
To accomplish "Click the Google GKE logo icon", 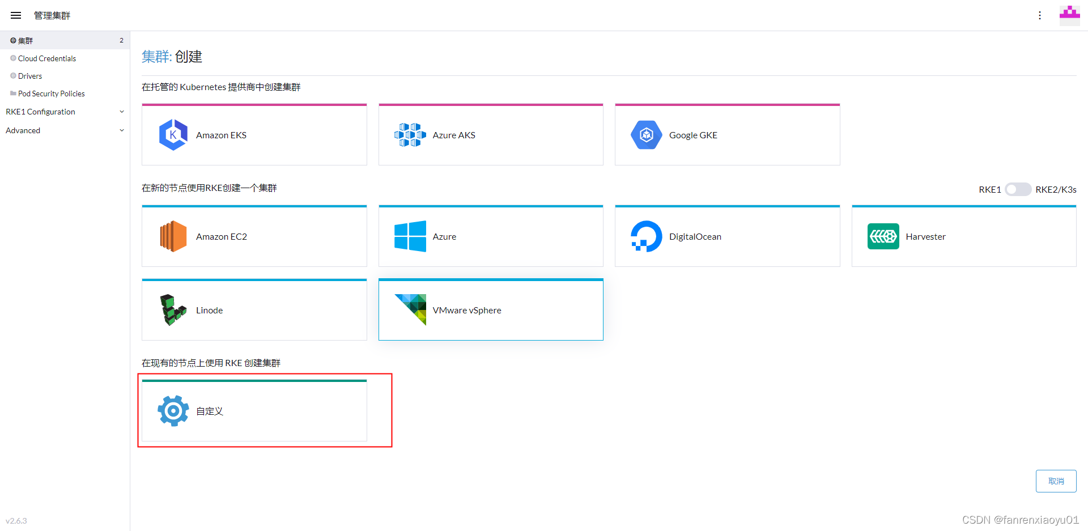I will [647, 135].
